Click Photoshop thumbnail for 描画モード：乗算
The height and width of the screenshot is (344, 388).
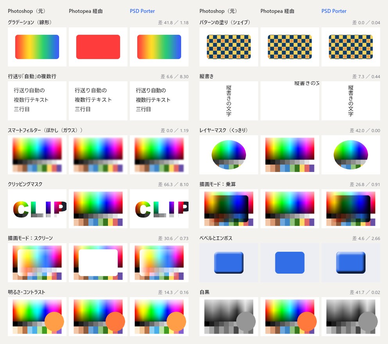pyautogui.click(x=229, y=209)
